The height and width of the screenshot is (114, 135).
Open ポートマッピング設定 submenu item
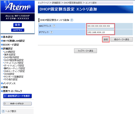(x=13, y=66)
